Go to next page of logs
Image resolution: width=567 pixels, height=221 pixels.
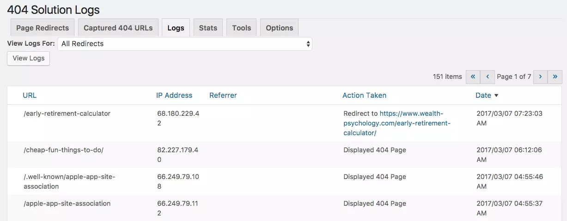pos(540,77)
